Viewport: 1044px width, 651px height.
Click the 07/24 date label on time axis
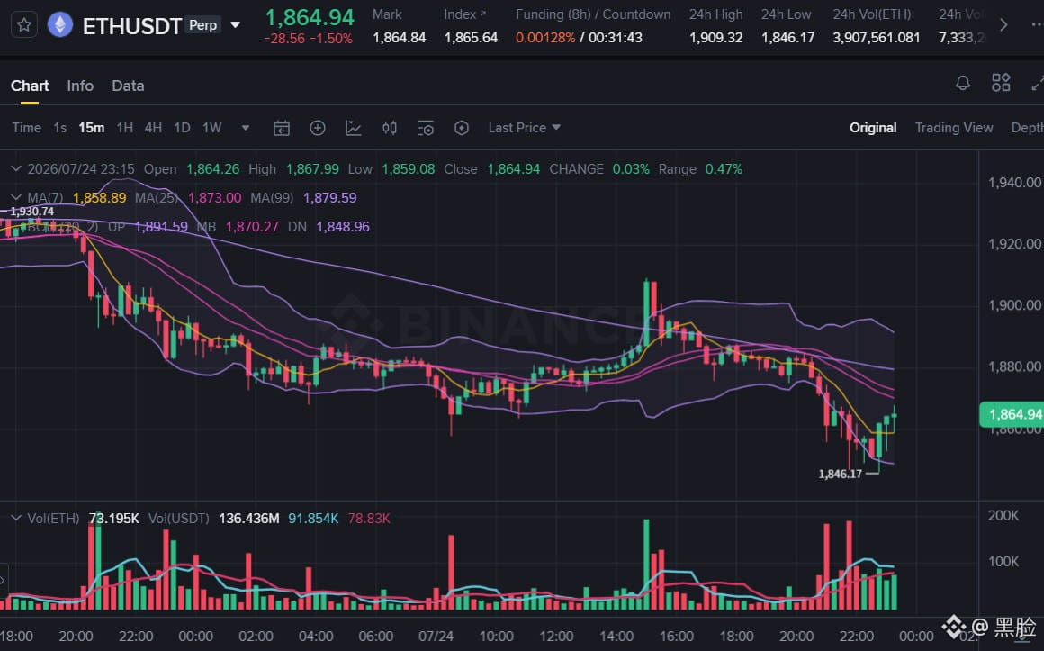(x=436, y=637)
